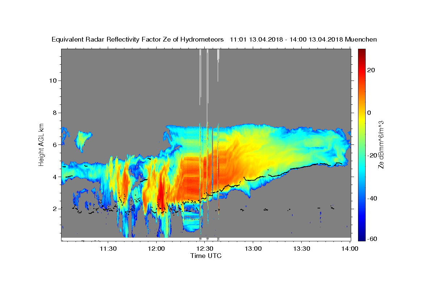This screenshot has width=434, height=289.
Task: Click the height tick label '2'
Action: (x=55, y=209)
